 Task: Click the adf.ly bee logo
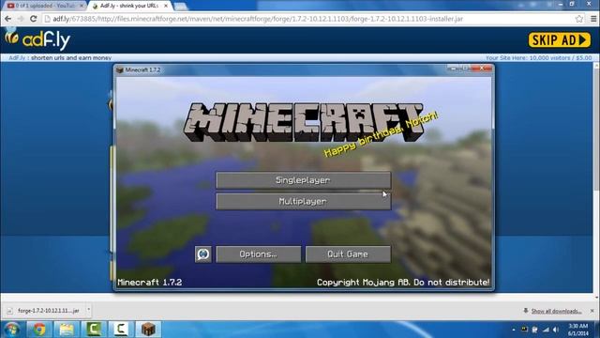[x=37, y=39]
